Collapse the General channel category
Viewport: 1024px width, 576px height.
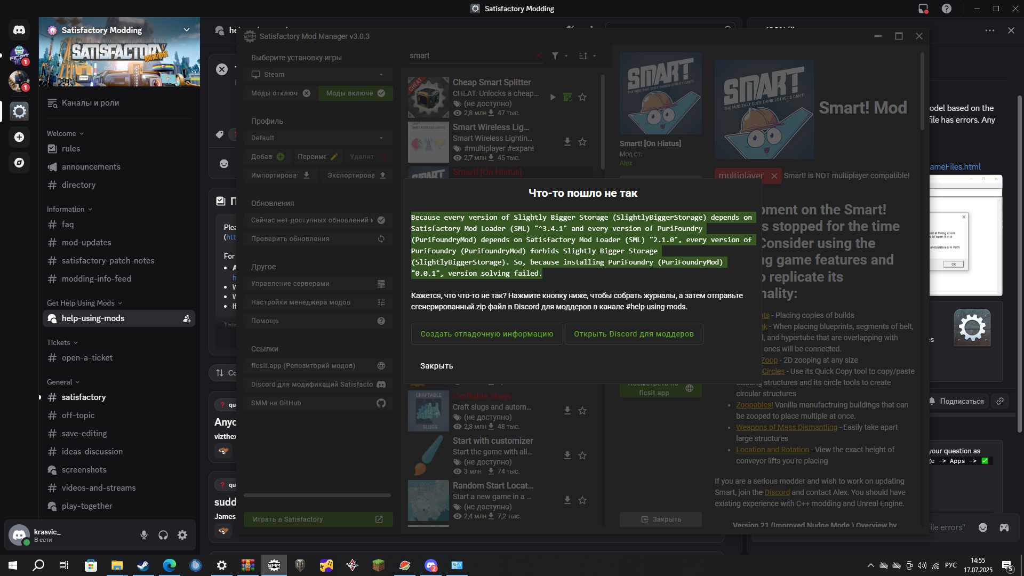63,382
